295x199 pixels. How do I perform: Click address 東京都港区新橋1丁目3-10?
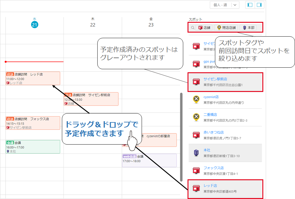click(x=222, y=156)
